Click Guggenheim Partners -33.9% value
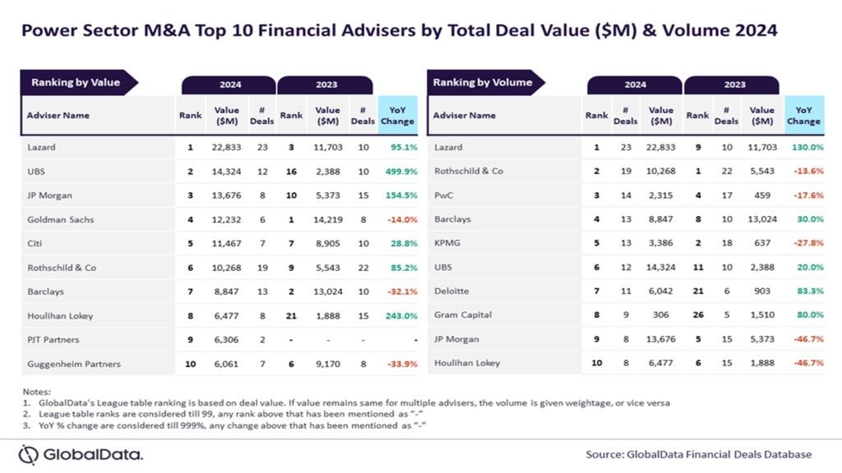This screenshot has height=473, width=842. coord(402,364)
